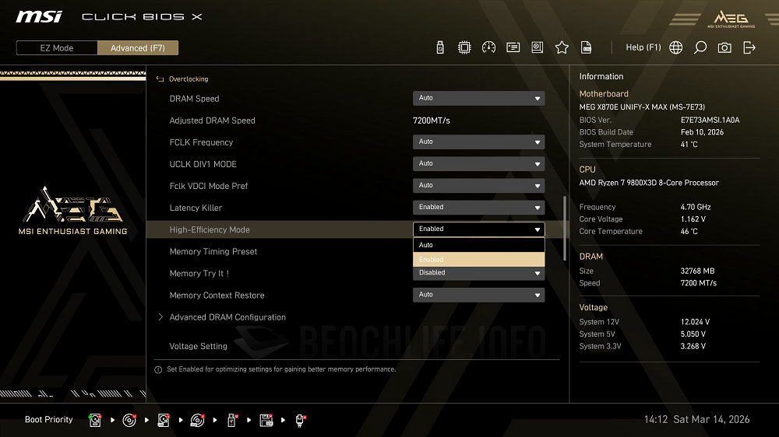Image resolution: width=779 pixels, height=437 pixels.
Task: Click the date and time display
Action: click(696, 420)
